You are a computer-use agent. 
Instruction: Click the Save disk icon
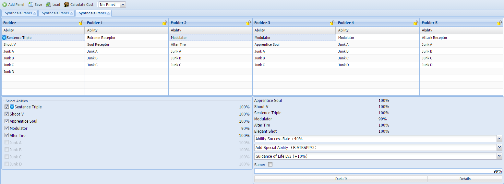(x=31, y=5)
